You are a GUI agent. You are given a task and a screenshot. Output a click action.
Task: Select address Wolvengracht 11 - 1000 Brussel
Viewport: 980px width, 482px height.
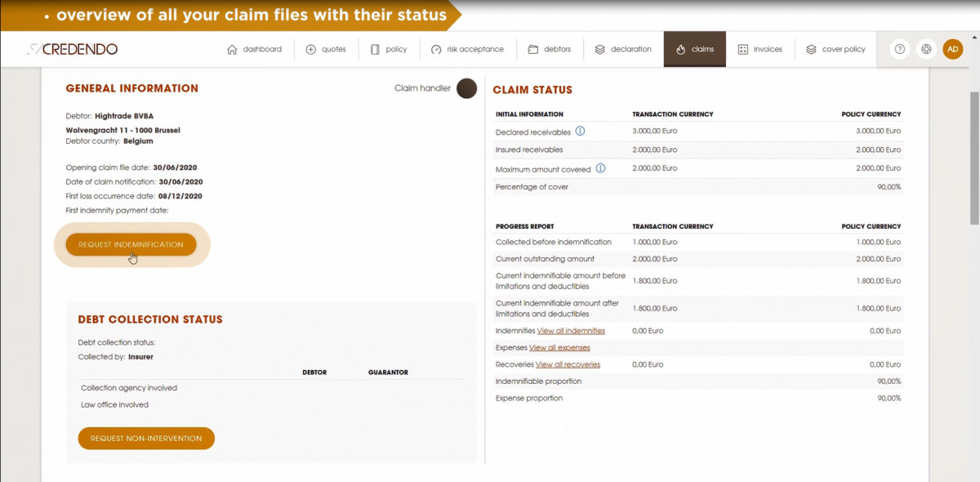coord(122,130)
